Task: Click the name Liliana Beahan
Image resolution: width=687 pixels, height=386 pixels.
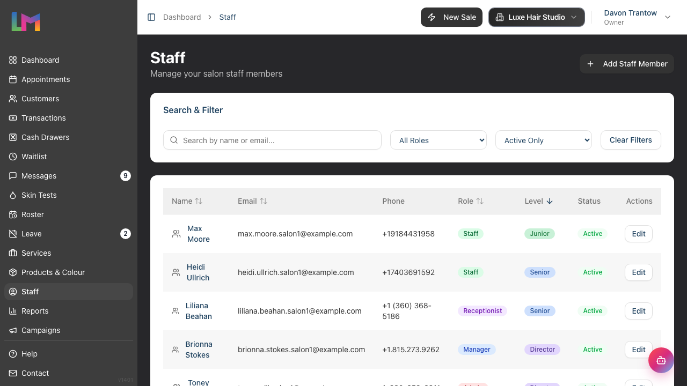Action: [199, 311]
